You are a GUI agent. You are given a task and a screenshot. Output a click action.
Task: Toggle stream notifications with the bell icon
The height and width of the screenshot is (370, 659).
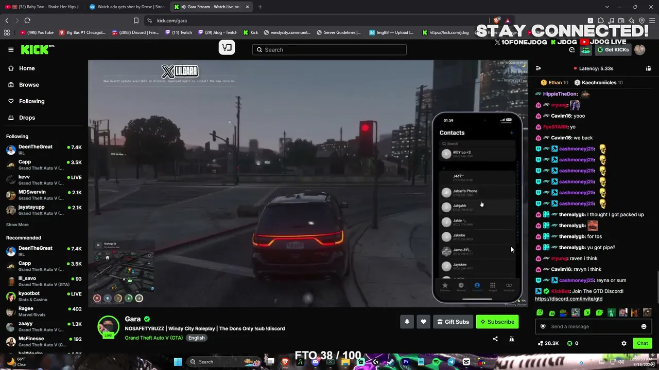(x=407, y=322)
